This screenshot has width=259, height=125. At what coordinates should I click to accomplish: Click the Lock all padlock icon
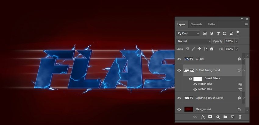[212, 49]
